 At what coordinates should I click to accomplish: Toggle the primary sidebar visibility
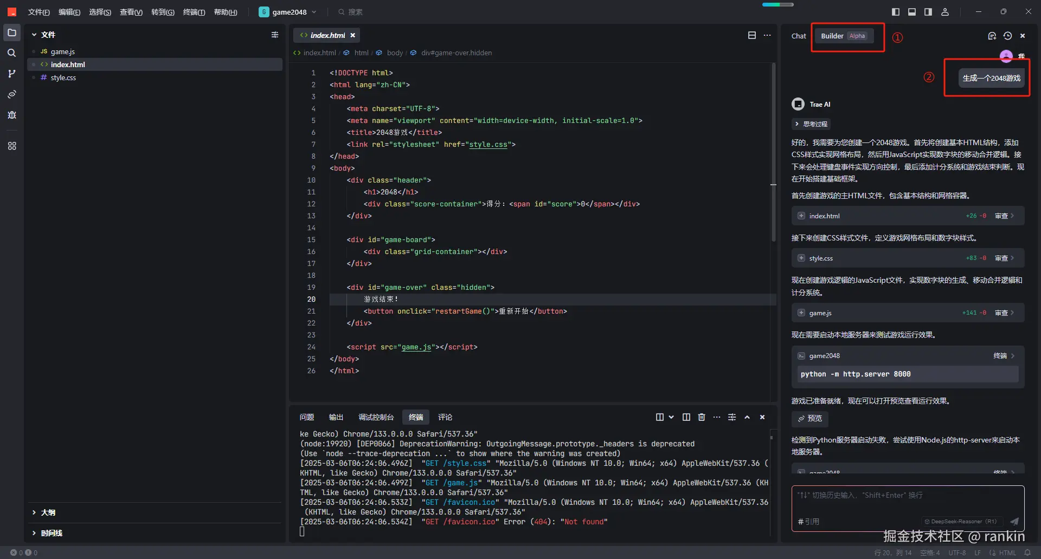pos(896,12)
